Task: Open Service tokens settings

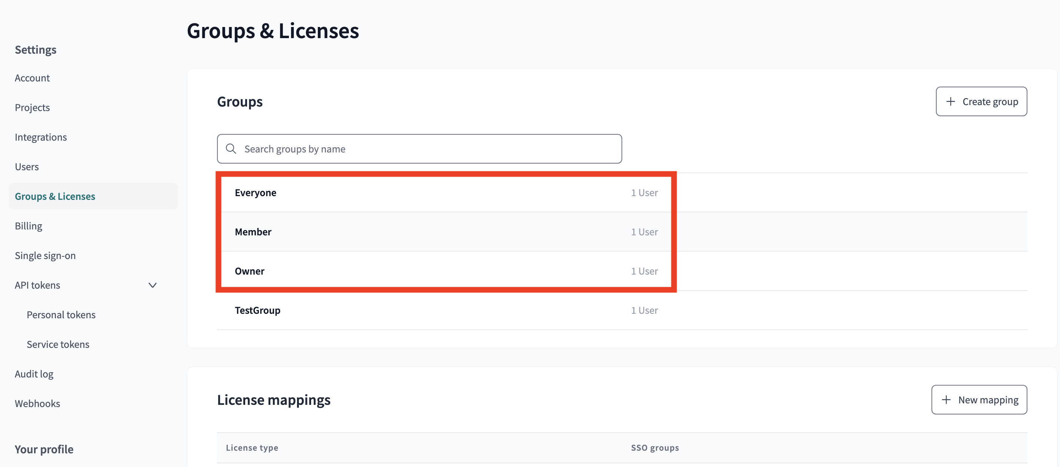Action: pos(58,344)
